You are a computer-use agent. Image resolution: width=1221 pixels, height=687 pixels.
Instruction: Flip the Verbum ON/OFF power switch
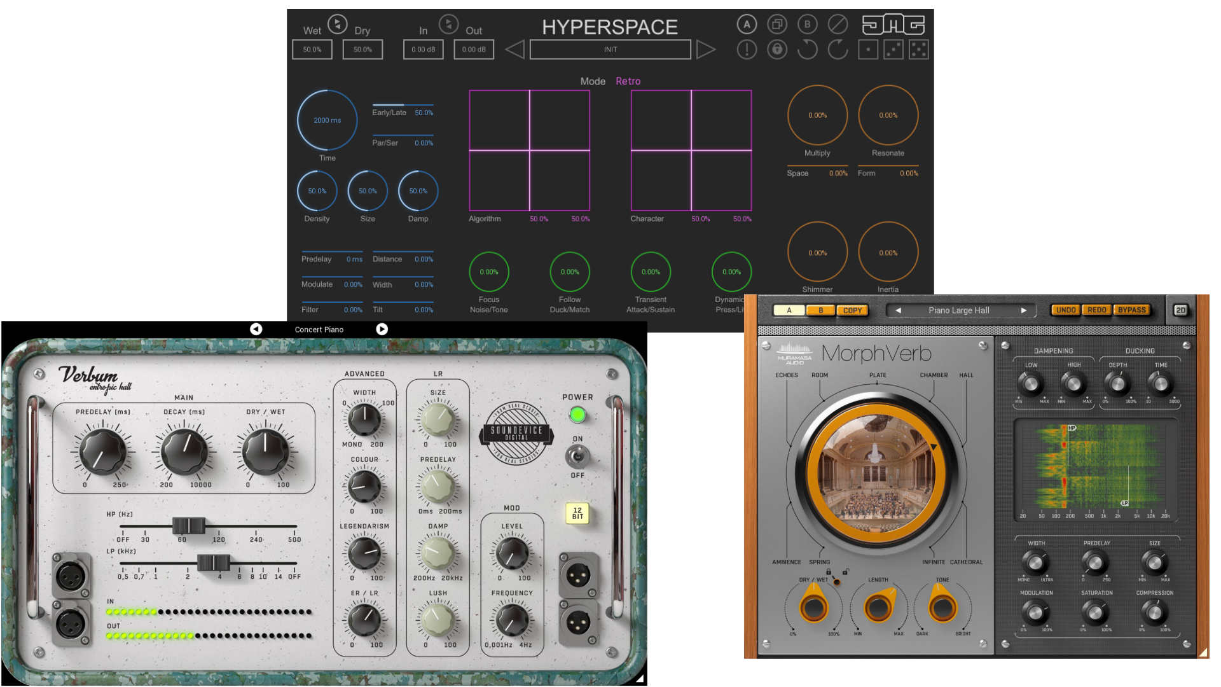click(577, 456)
